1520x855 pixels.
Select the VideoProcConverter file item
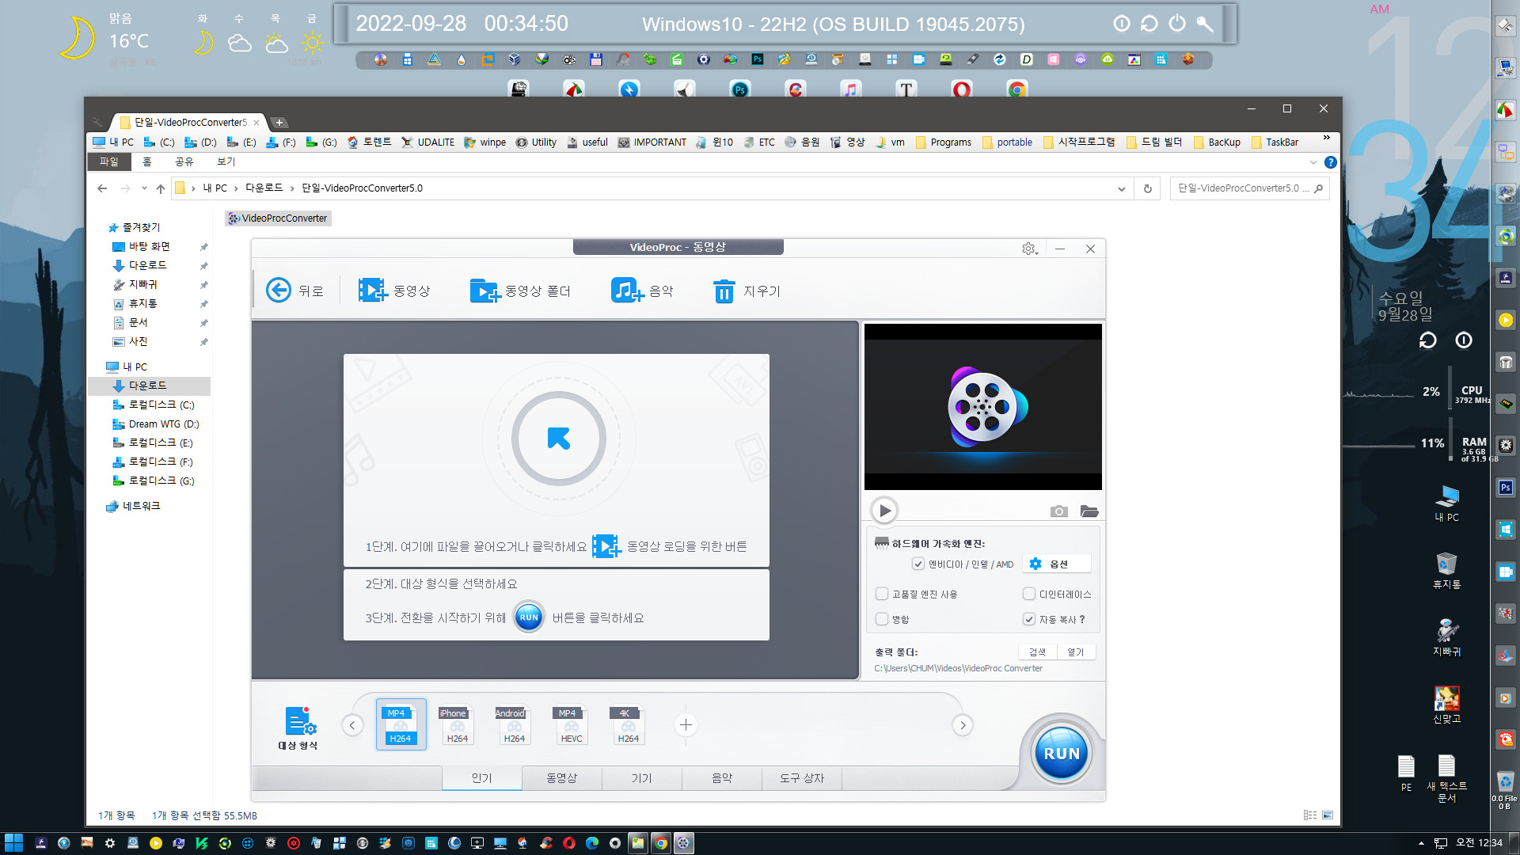278,218
